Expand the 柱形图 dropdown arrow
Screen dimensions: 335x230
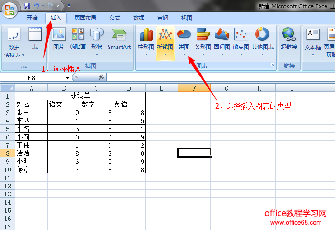pyautogui.click(x=146, y=55)
